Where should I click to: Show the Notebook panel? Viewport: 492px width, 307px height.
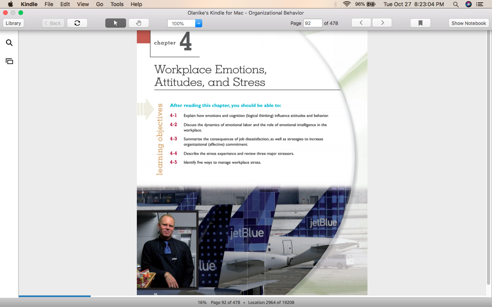coord(469,23)
